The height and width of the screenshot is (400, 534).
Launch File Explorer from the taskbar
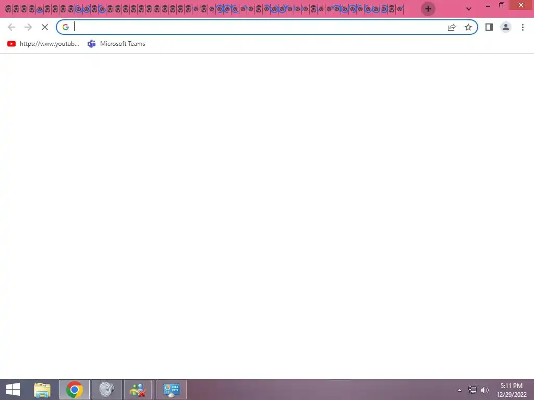click(x=42, y=390)
